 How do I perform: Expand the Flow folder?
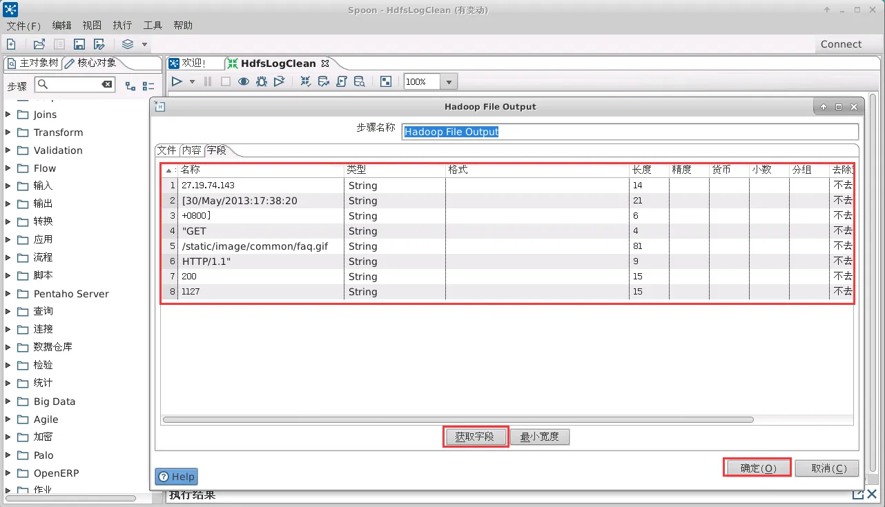[x=8, y=168]
